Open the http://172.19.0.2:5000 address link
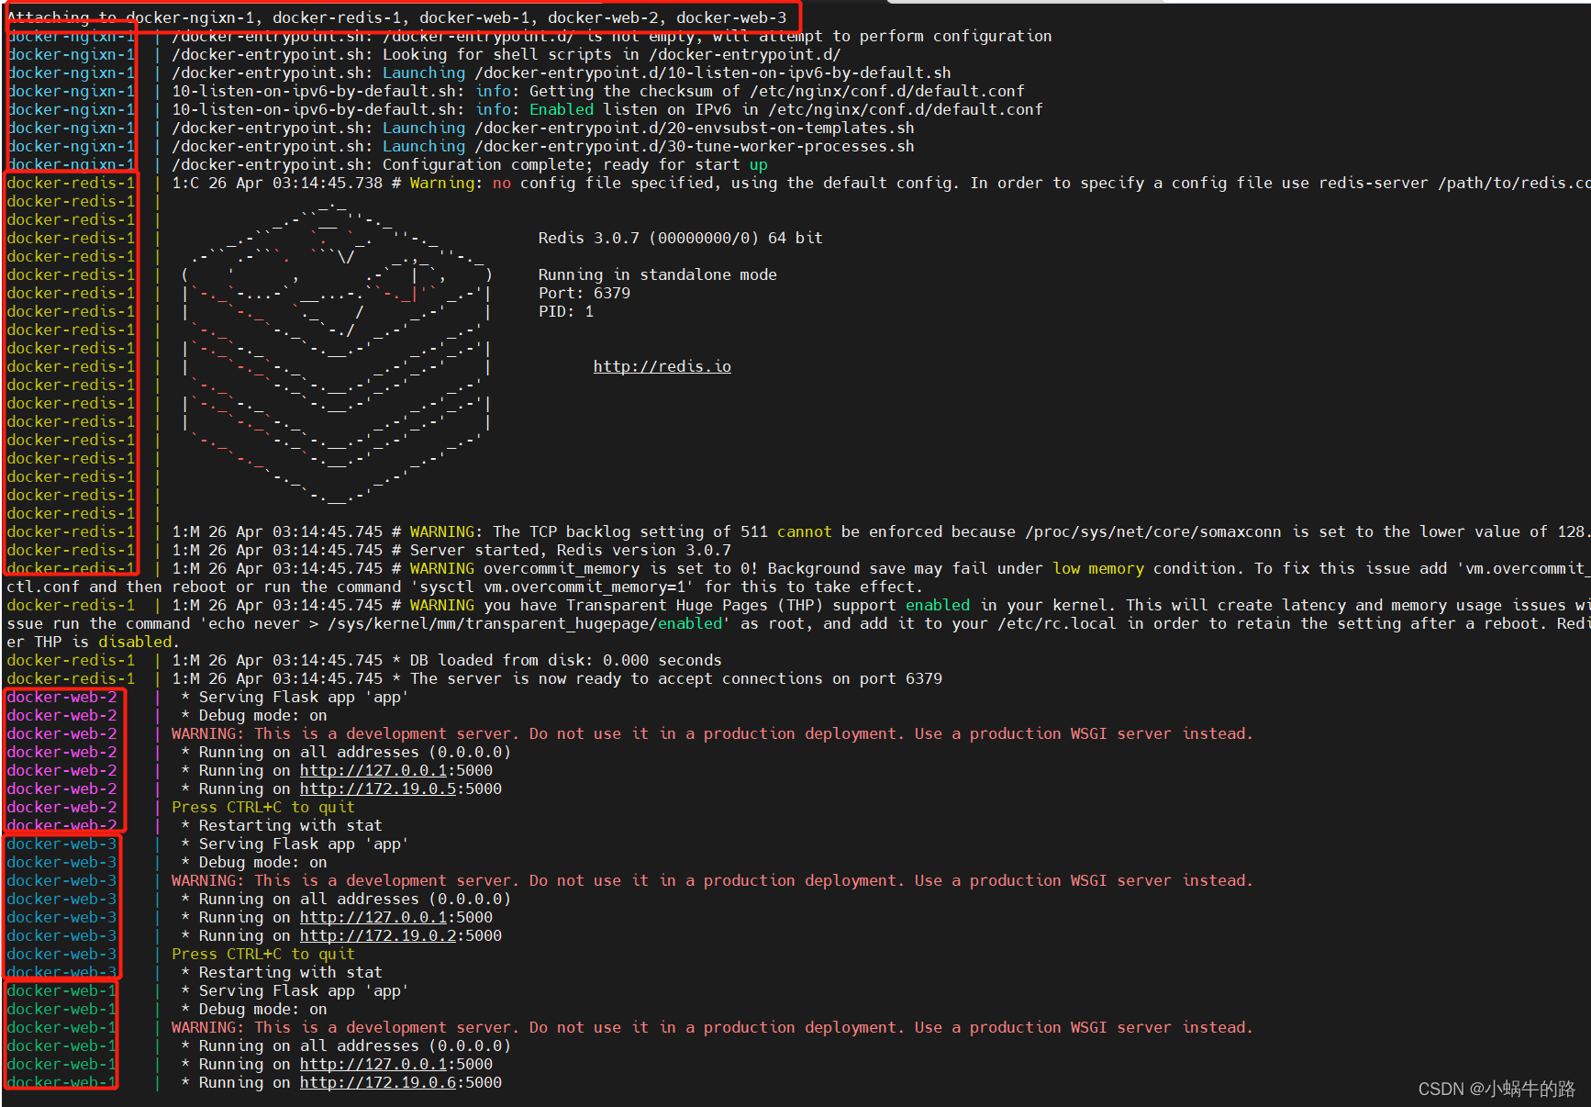Image resolution: width=1591 pixels, height=1107 pixels. click(377, 935)
